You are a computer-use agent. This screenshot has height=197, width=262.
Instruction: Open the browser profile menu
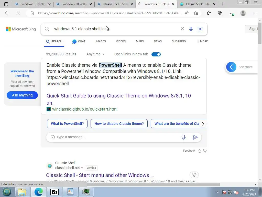(243, 13)
